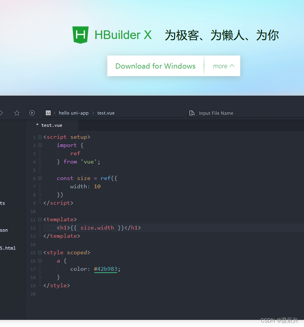Click the left chevron arrow icon in the toolbar
Screen dimensions: 304x327
point(1,112)
